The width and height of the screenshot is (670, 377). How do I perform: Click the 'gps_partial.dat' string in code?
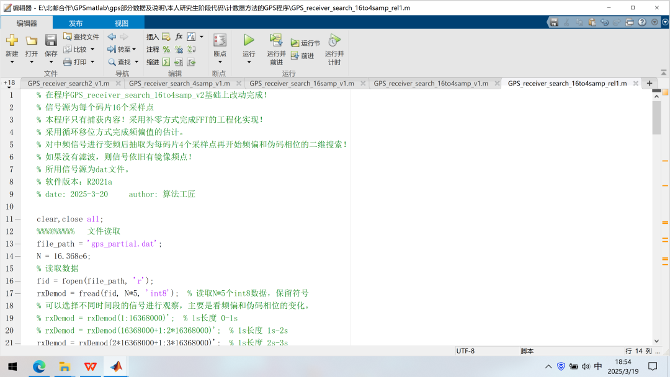coord(123,244)
